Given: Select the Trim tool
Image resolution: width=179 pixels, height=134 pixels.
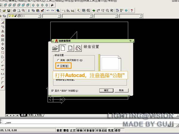Looking at the screenshot, I should [x=3, y=66].
